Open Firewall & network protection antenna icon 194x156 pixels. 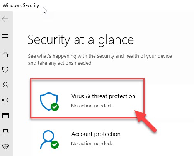click(x=5, y=101)
